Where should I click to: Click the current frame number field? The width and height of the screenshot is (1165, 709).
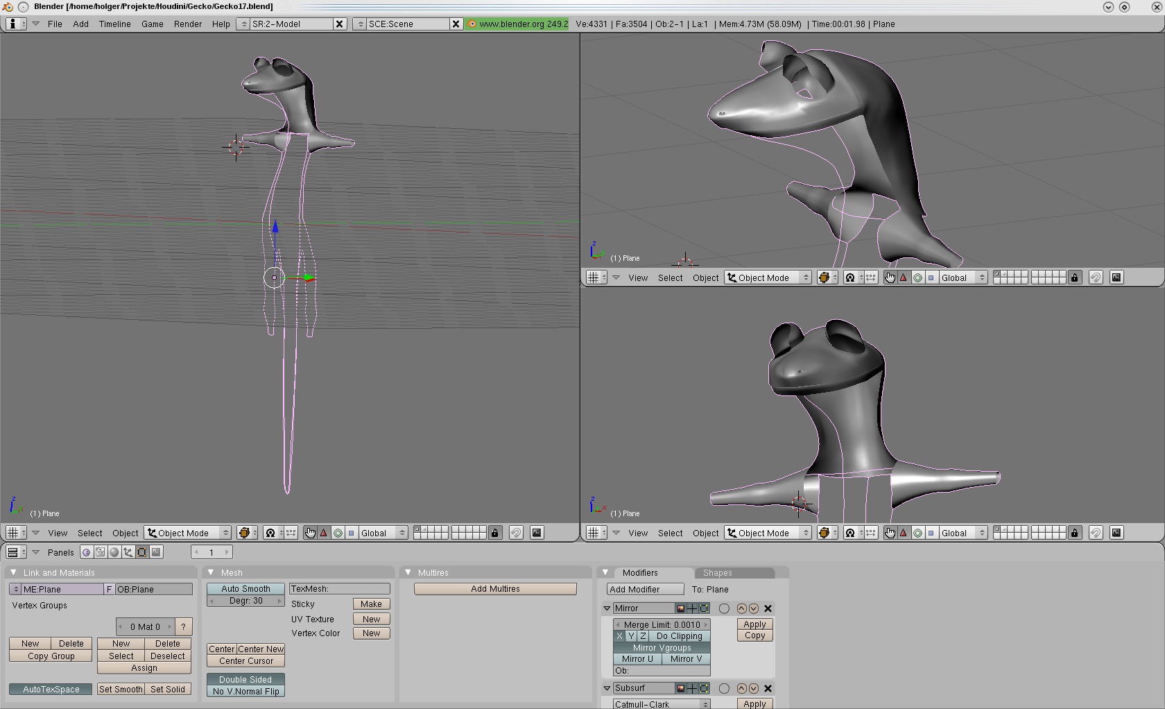[212, 552]
